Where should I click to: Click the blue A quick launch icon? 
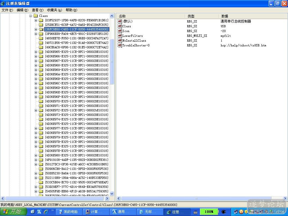39,211
